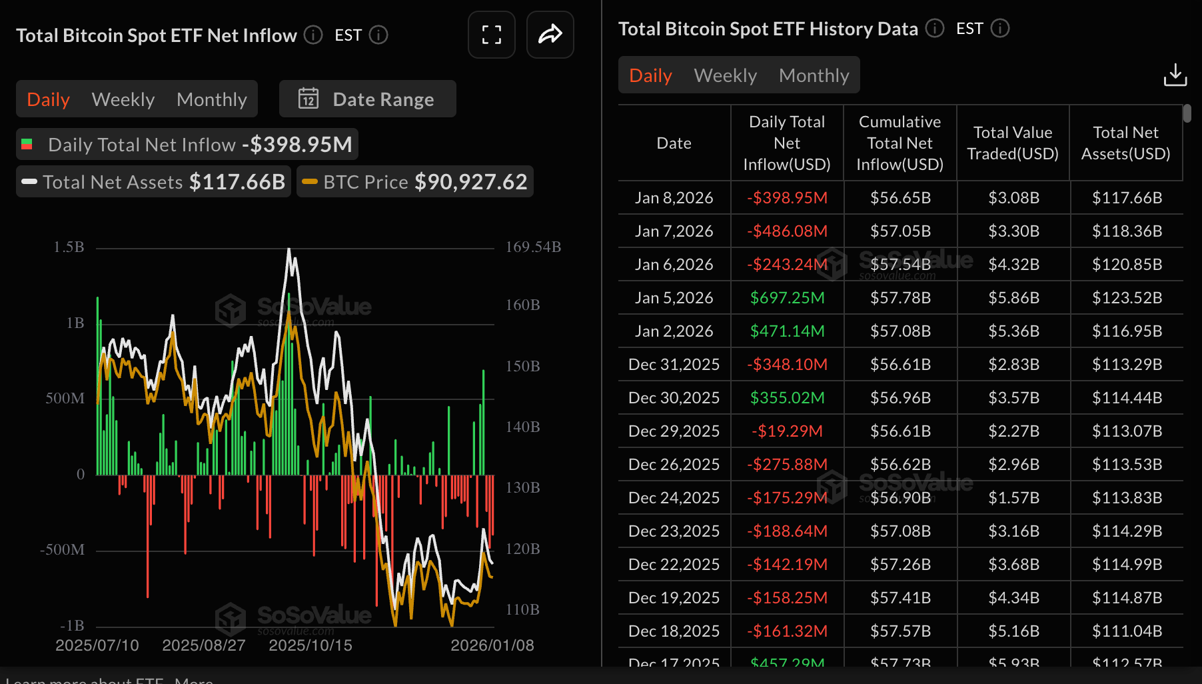Switch chart to Monthly view
The image size is (1202, 684).
click(x=212, y=99)
